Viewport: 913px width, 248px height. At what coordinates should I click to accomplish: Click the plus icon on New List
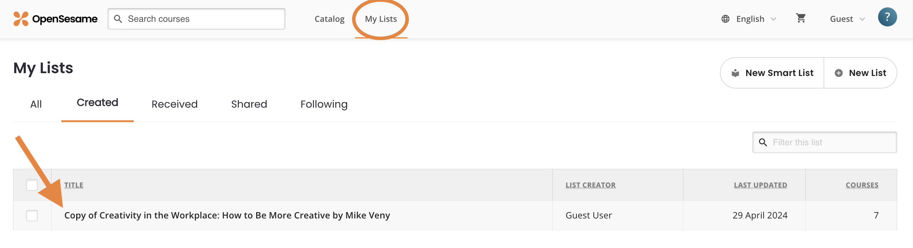[x=839, y=73]
